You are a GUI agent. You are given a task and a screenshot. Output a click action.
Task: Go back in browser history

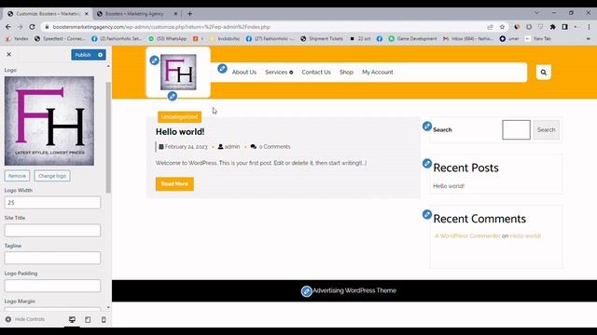click(x=8, y=27)
